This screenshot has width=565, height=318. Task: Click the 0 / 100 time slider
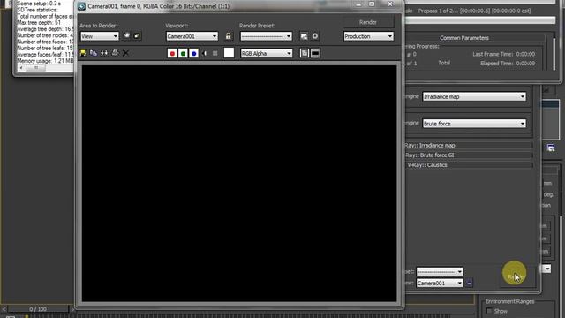[38, 309]
